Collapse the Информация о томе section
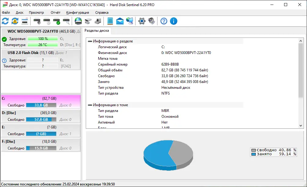This screenshot has height=187, width=307. (90, 105)
